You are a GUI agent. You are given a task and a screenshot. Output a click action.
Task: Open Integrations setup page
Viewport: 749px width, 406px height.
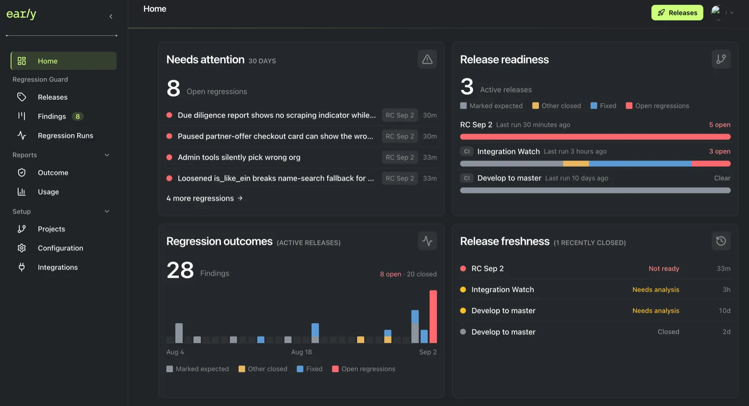(x=64, y=267)
